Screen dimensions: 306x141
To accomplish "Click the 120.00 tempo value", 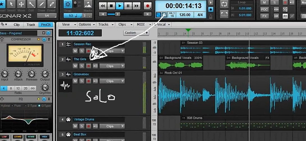I will pyautogui.click(x=185, y=15).
